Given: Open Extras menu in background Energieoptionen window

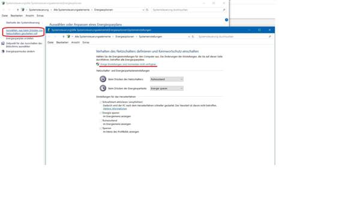Looking at the screenshot, I should point(40,16).
